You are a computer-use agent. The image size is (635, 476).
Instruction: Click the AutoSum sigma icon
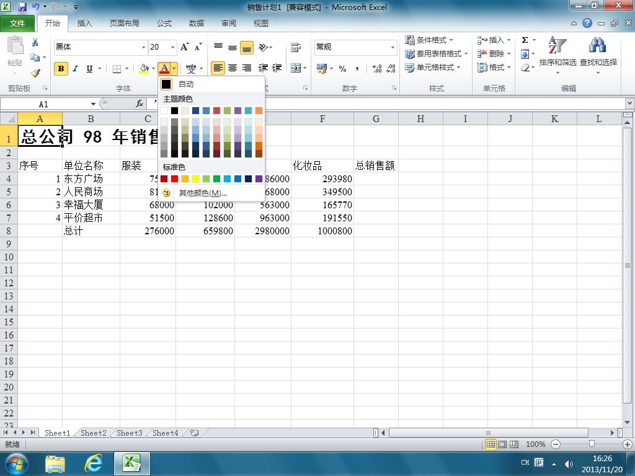click(525, 40)
